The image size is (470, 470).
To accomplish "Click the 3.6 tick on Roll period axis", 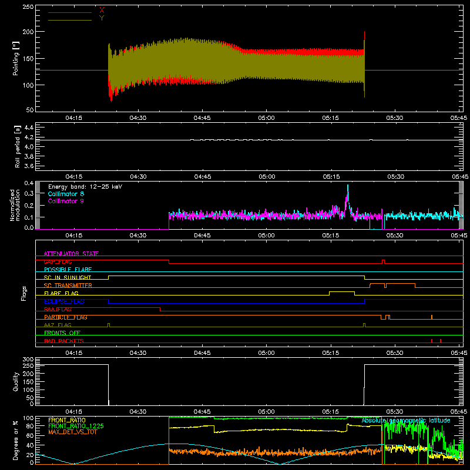I will (x=29, y=166).
